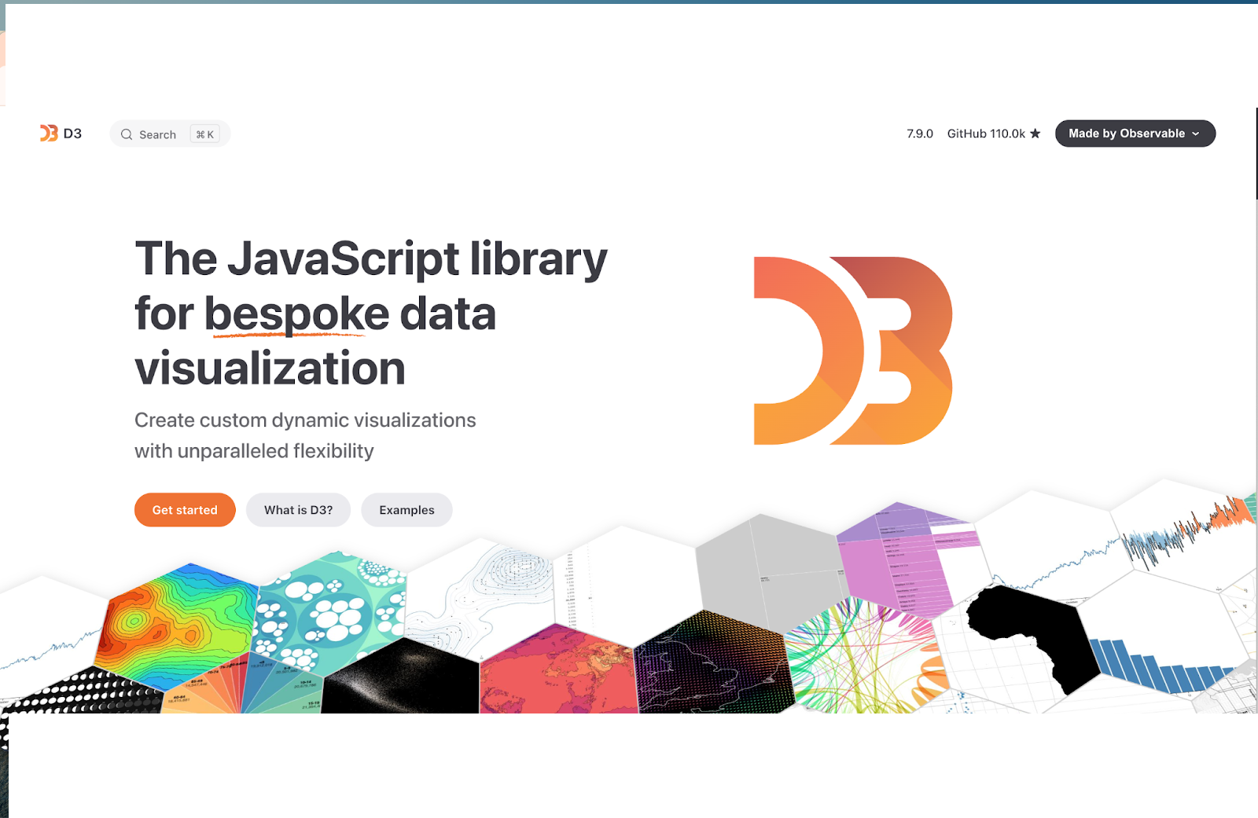Open the 7.9.0 version link
Image resolution: width=1258 pixels, height=818 pixels.
coord(920,134)
